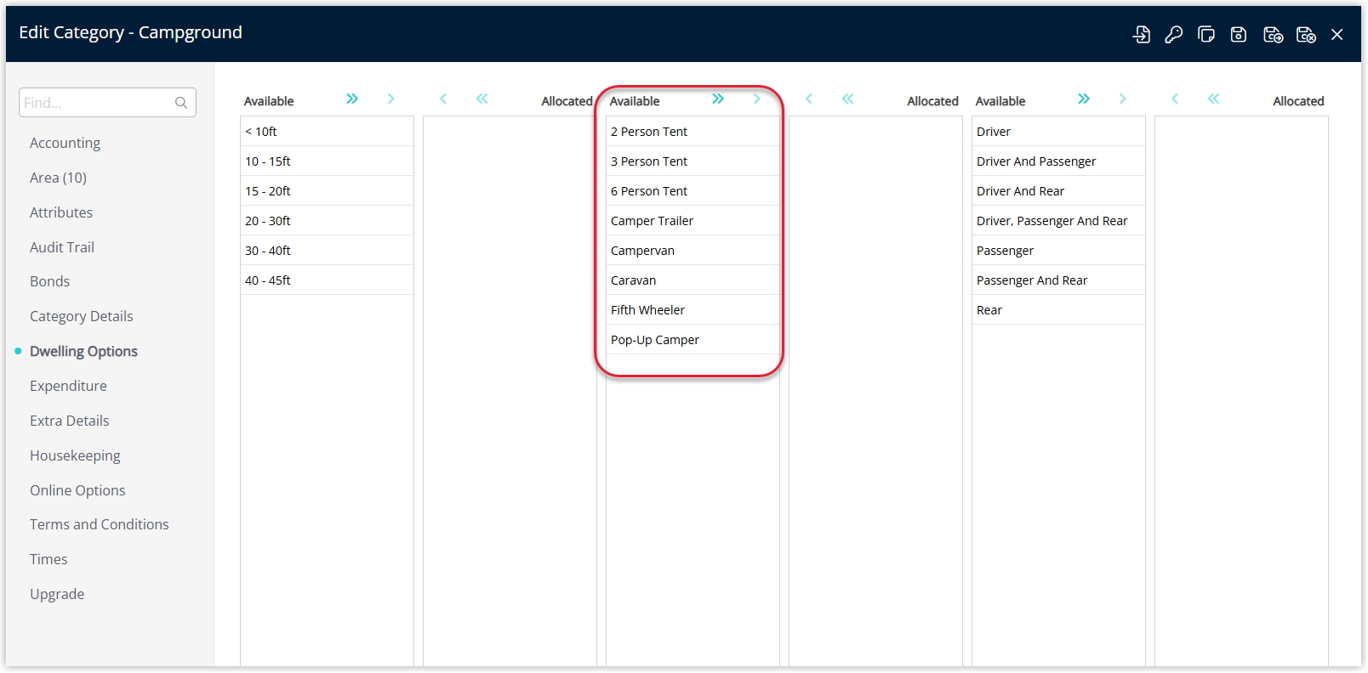Viewport: 1368px width, 673px height.
Task: Allocate selected item from the tent and caravan list
Action: coord(757,99)
